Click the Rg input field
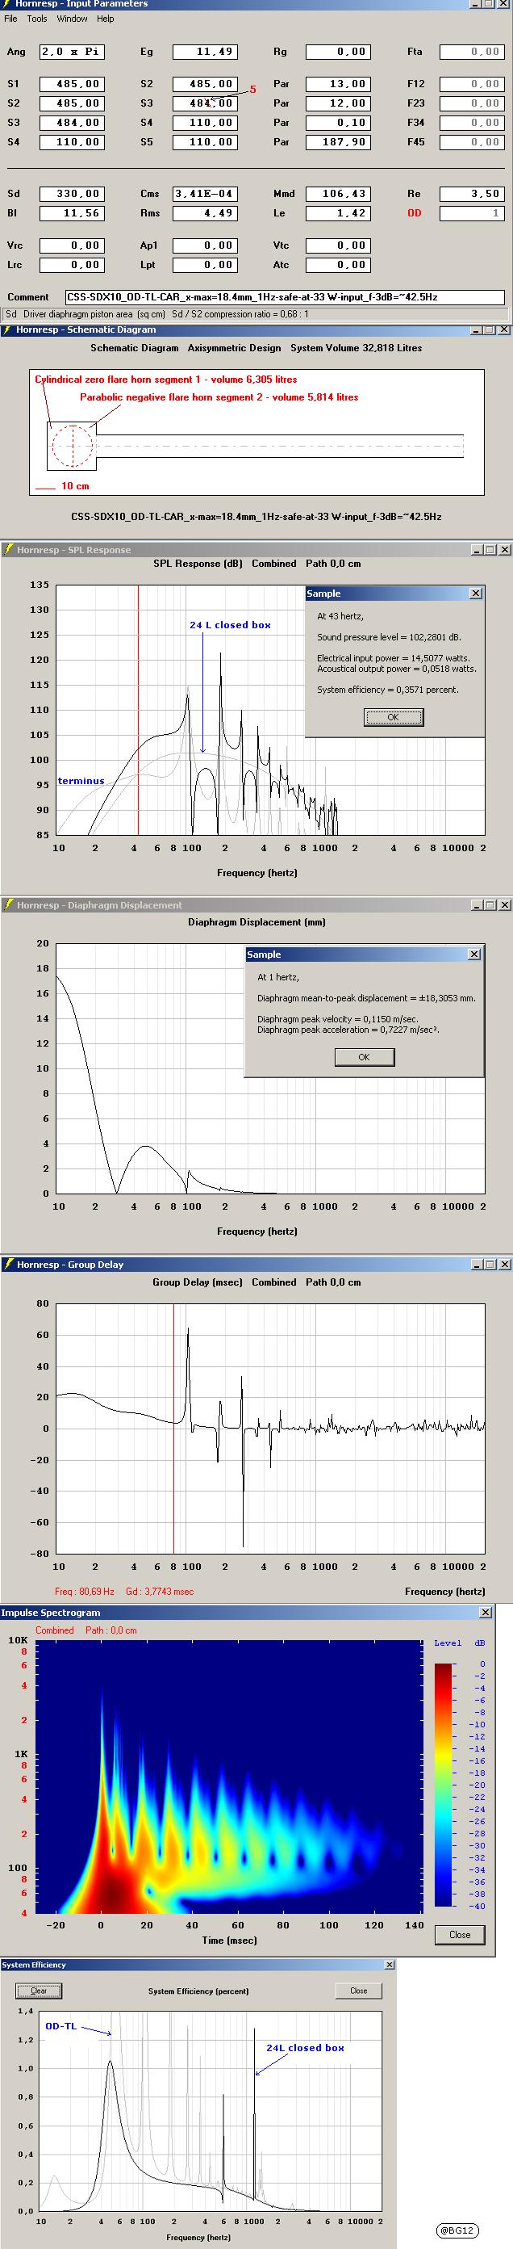The height and width of the screenshot is (2249, 513). coord(338,52)
